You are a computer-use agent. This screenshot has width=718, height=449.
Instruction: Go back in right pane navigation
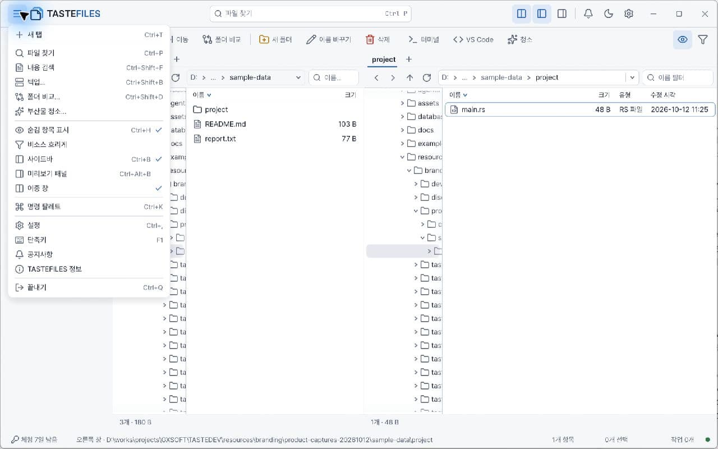[376, 77]
